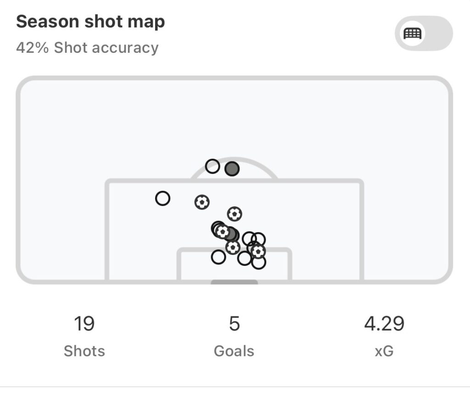Select the upper-left goal ball marker in the penalty box
The width and height of the screenshot is (470, 398).
pyautogui.click(x=202, y=202)
